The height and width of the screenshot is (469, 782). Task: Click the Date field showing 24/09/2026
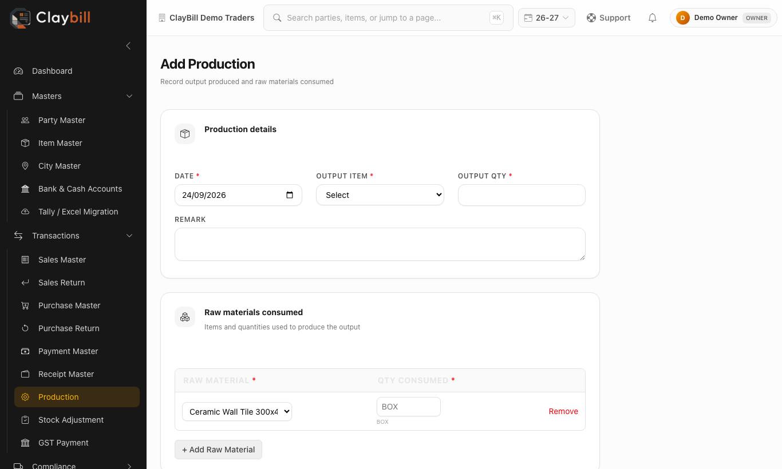(238, 195)
